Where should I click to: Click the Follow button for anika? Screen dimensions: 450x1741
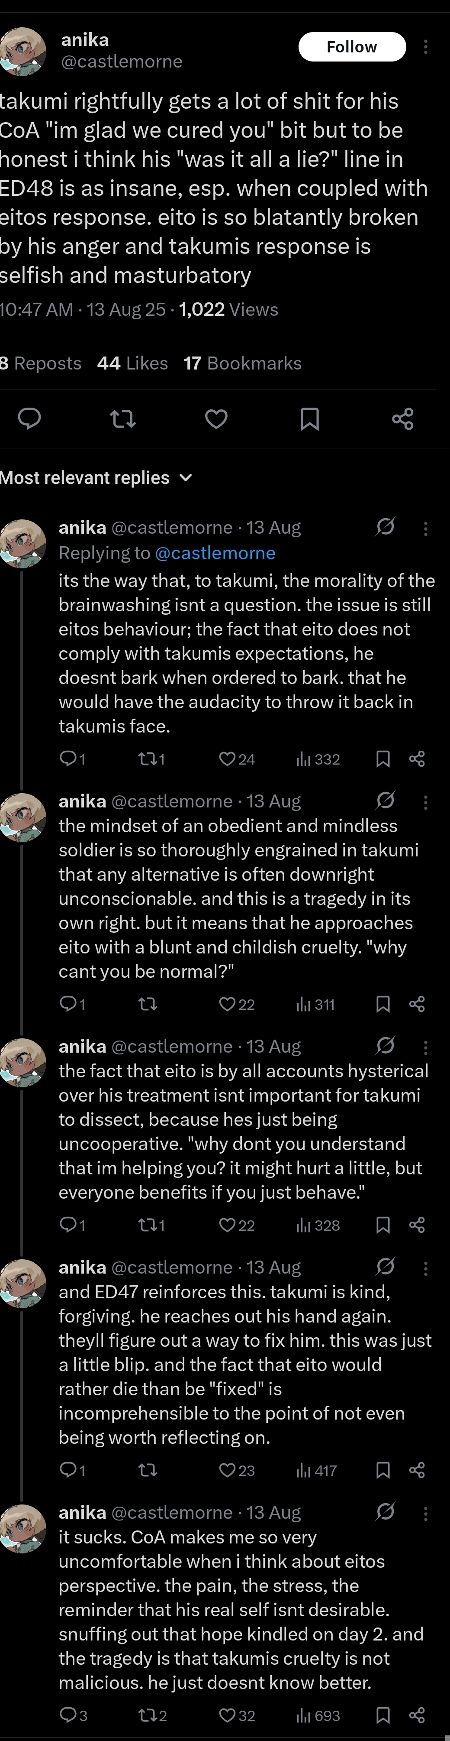point(351,47)
